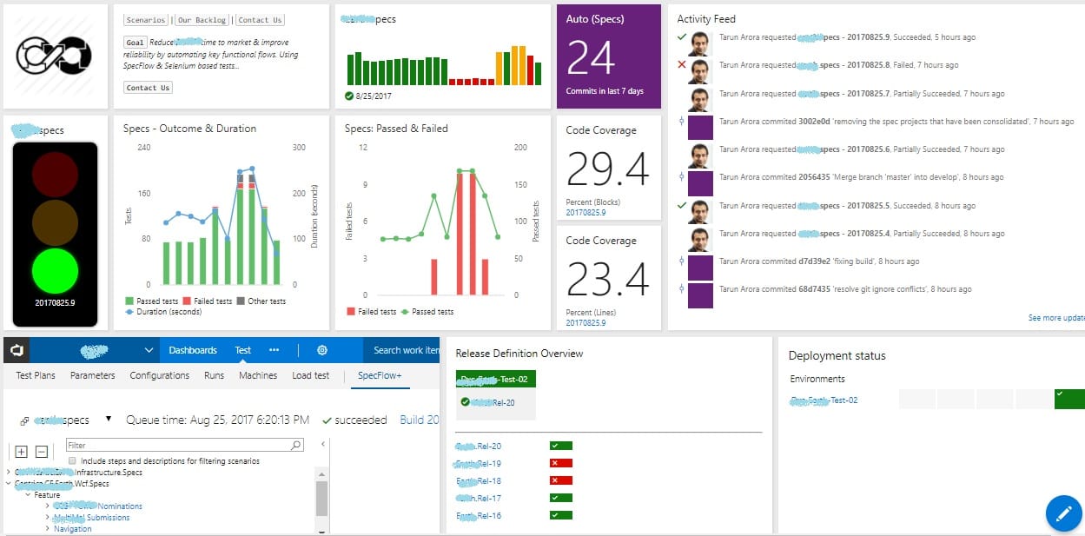This screenshot has width=1085, height=536.
Task: Click the plus expand-all icon above the tree
Action: tap(22, 451)
